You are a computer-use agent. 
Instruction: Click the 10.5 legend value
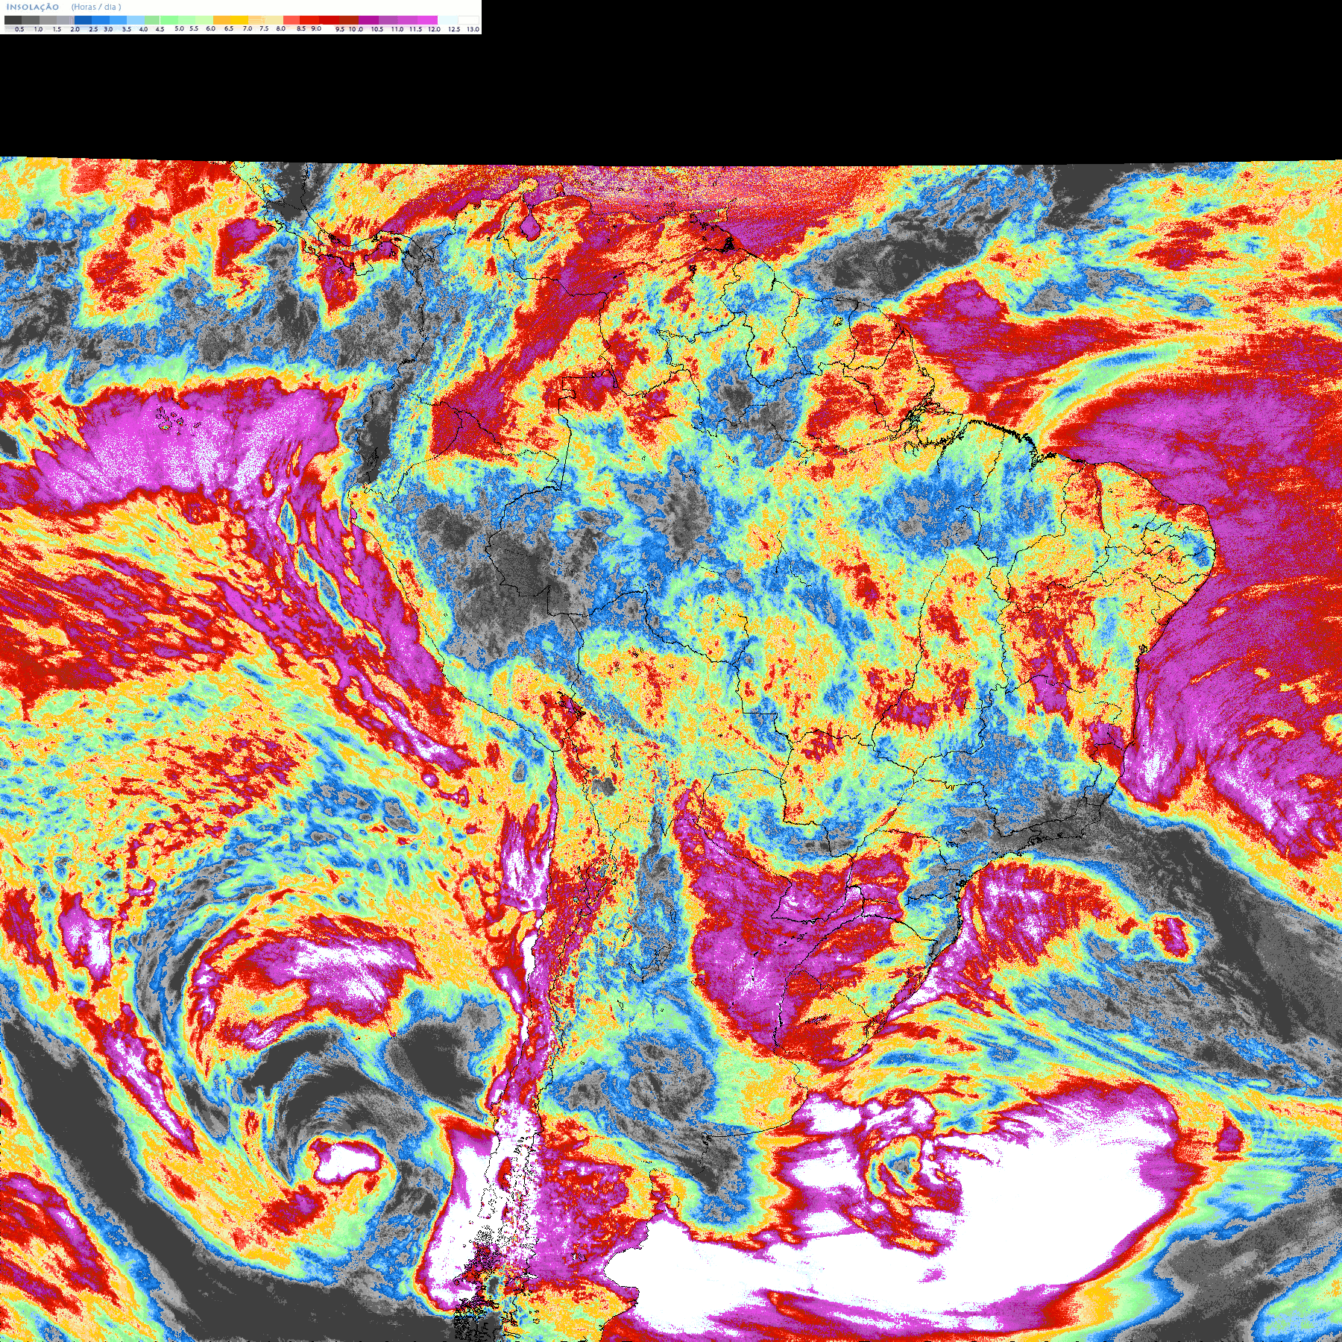[x=377, y=29]
